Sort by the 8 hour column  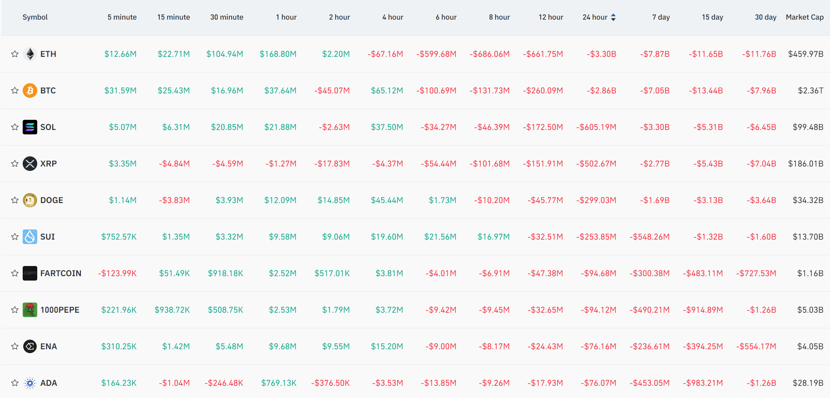point(499,17)
